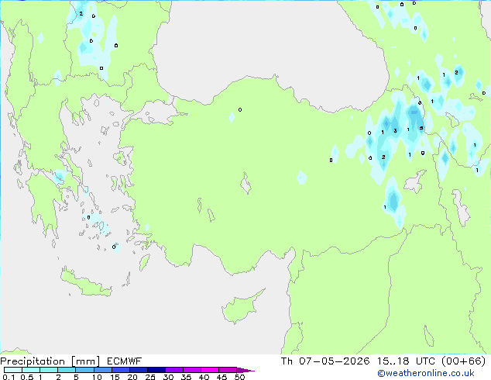The height and width of the screenshot is (380, 491).
Task: Click the '15..18 UTC' time range text
Action: point(406,361)
